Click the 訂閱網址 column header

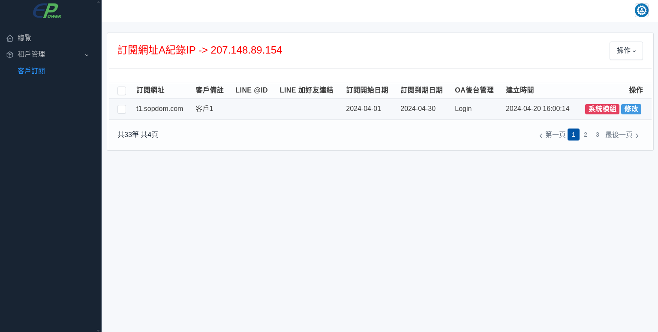click(150, 90)
